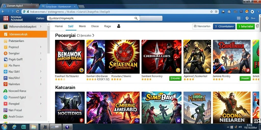Click the NauSfistl sidebar label
Viewport: 261px width, 130px height.
click(14, 78)
